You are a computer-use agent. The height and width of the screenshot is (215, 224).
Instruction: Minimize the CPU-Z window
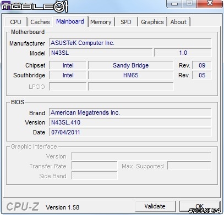coord(174,4)
